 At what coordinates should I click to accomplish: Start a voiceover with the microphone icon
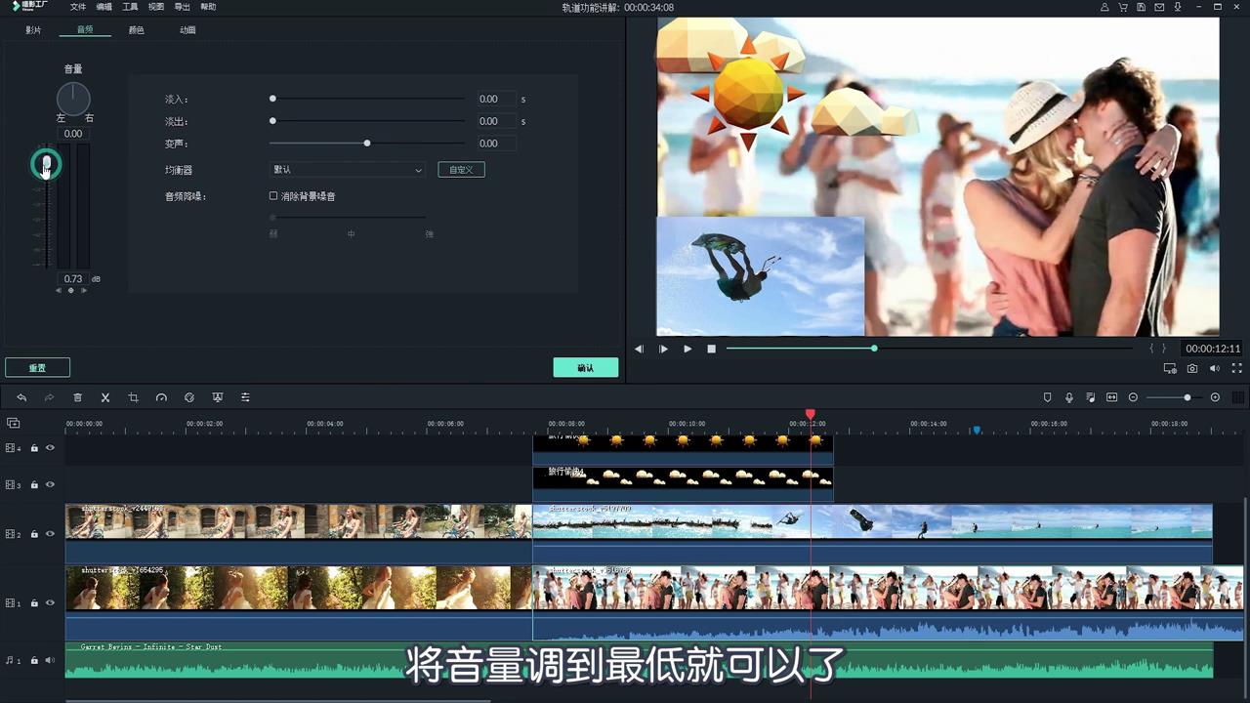[x=1068, y=397]
